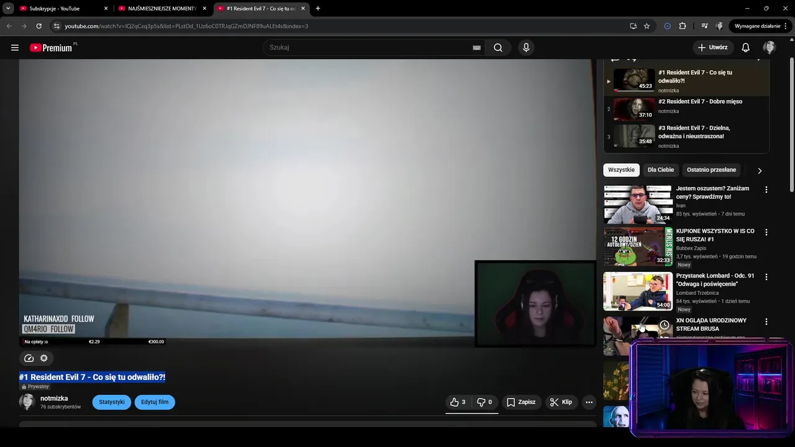Open a new browser tab
795x447 pixels.
pyautogui.click(x=318, y=9)
